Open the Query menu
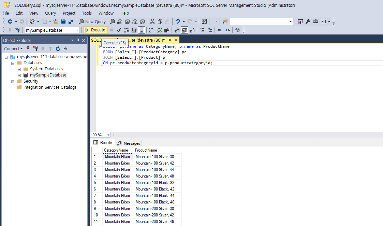The image size is (383, 226). point(50,13)
